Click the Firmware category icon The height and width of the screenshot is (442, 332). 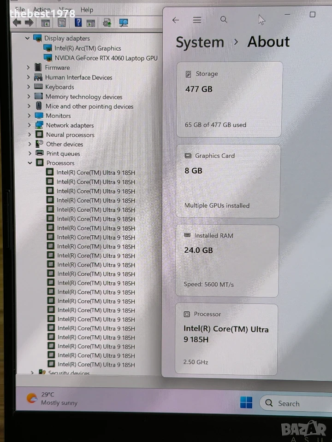click(38, 67)
